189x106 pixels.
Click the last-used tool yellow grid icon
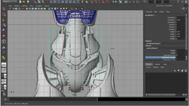[4, 58]
